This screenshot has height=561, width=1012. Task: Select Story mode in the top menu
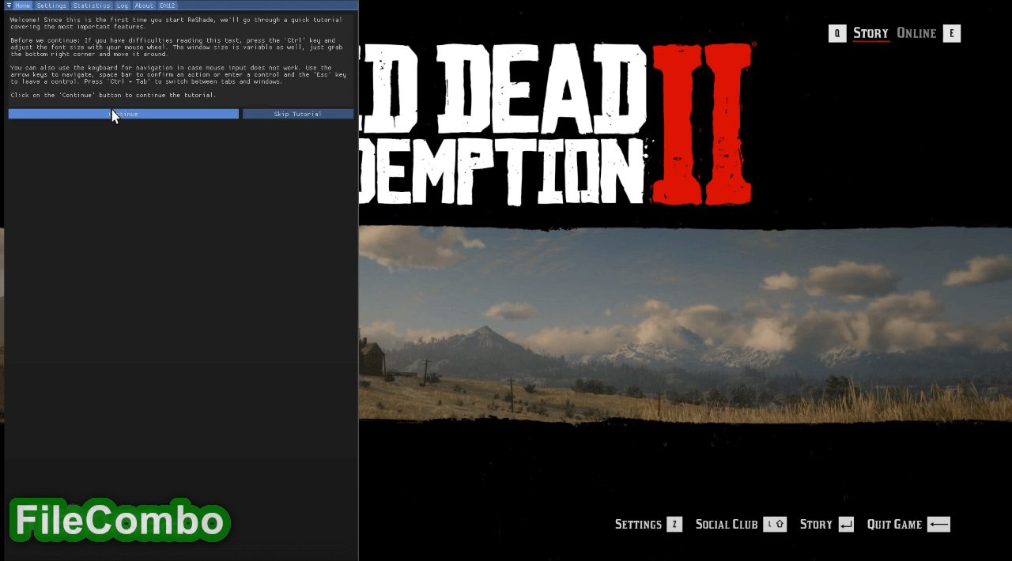pyautogui.click(x=870, y=33)
